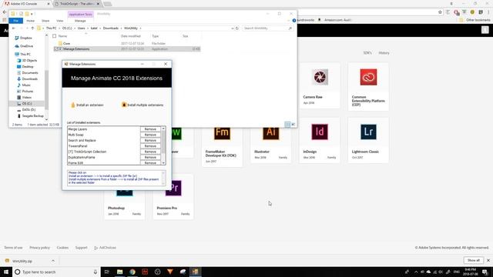493x277 pixels.
Task: Remove the Search and Replace extension
Action: point(150,140)
